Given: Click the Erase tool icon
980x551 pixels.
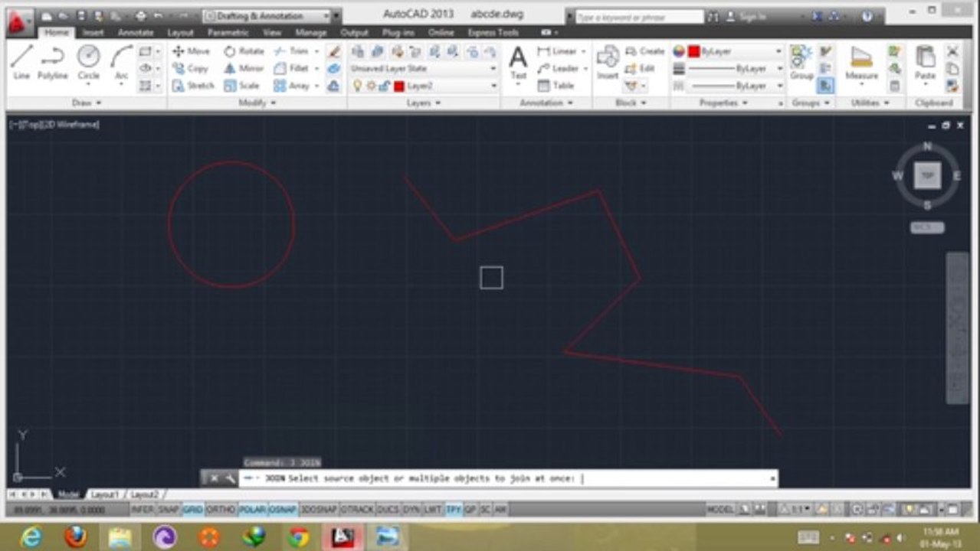Looking at the screenshot, I should click(x=334, y=51).
